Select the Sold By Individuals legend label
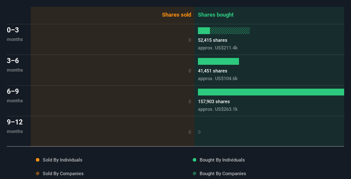 [x=62, y=160]
